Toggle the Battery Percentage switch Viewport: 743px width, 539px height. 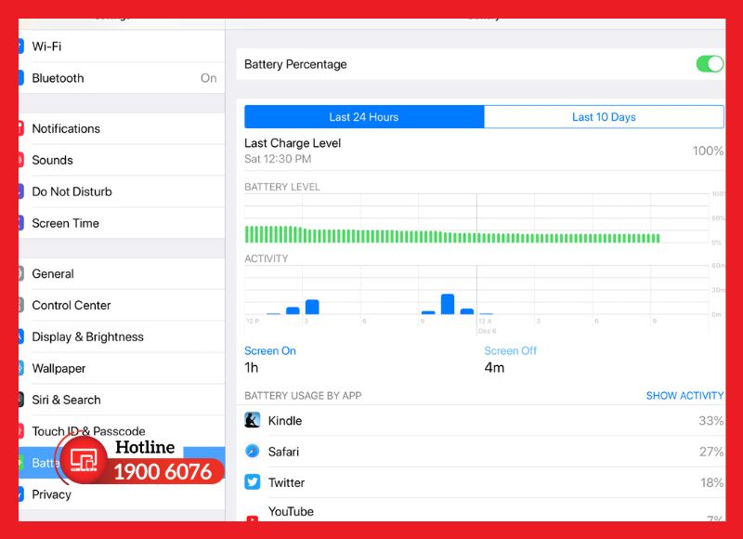click(x=710, y=64)
